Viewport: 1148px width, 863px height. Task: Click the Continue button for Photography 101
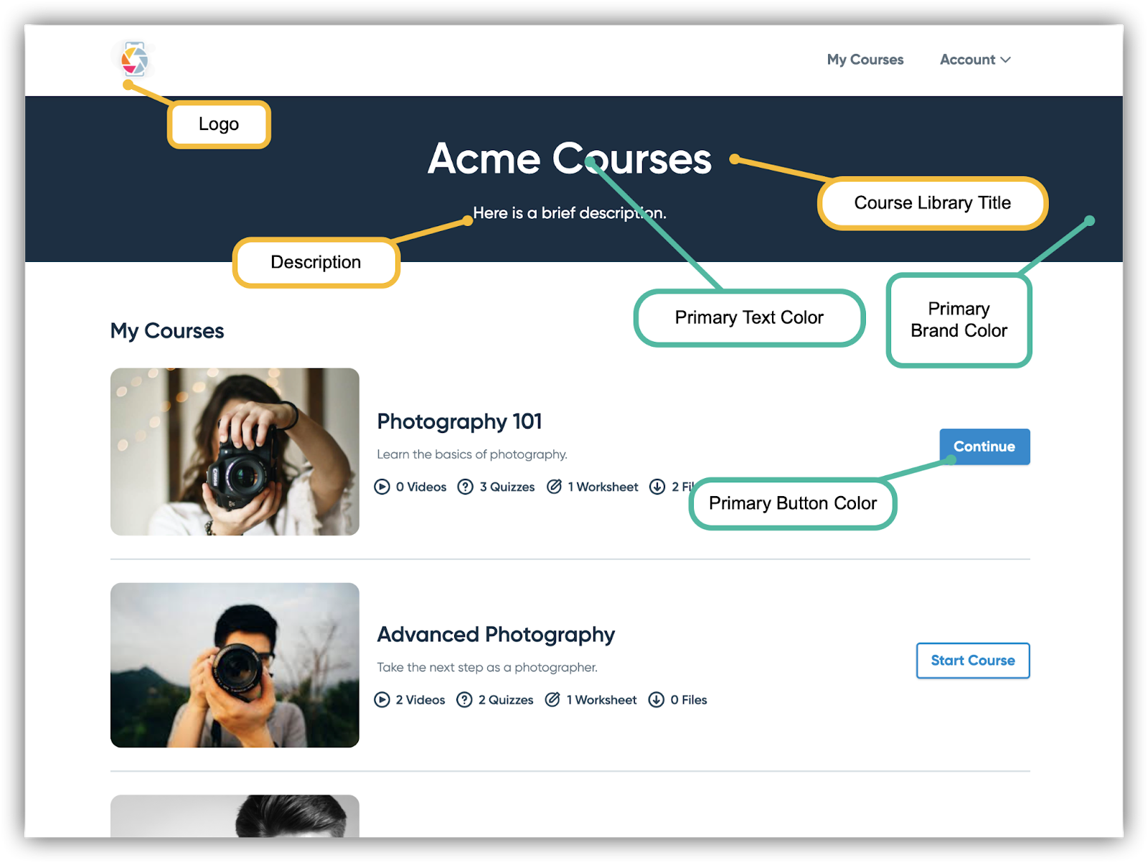(x=984, y=446)
